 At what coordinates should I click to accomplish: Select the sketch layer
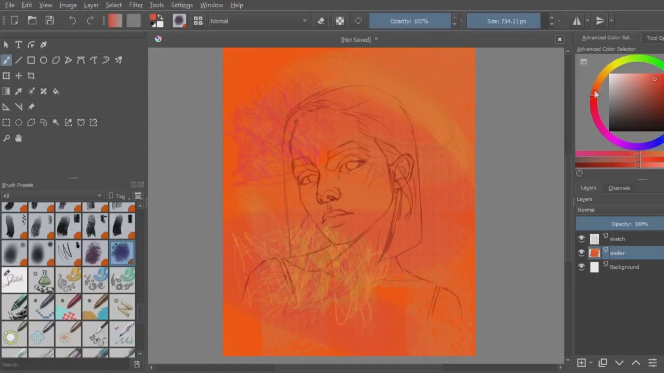(625, 239)
